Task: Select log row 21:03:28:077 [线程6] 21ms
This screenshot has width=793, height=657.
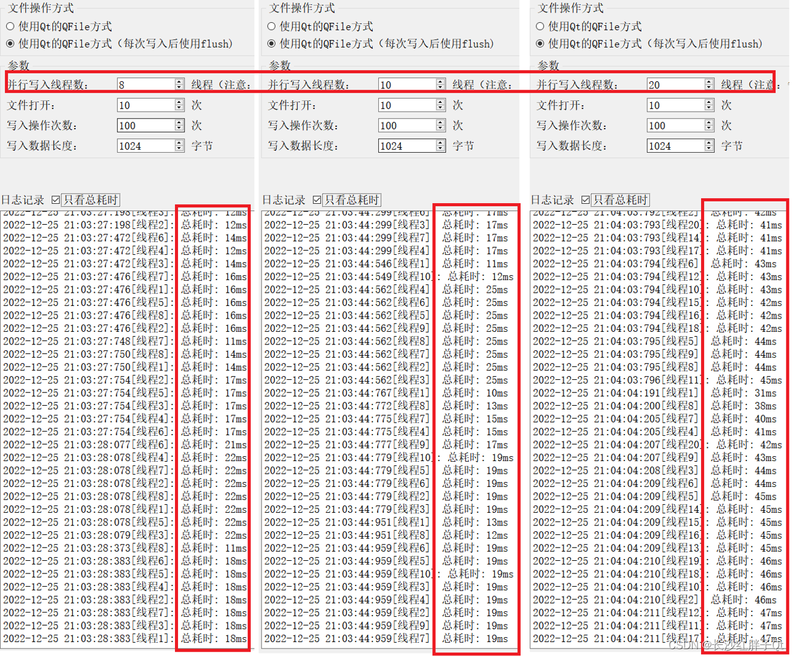Action: (125, 445)
